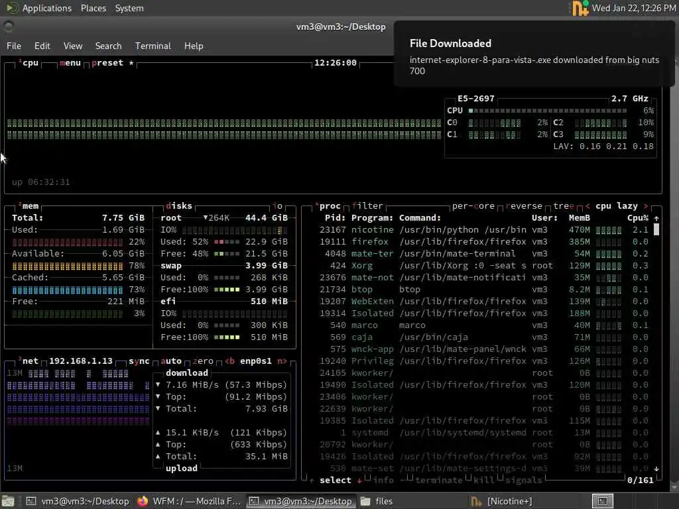This screenshot has height=509, width=679.
Task: Click the clock showing Wed Jan 22
Action: coord(634,8)
